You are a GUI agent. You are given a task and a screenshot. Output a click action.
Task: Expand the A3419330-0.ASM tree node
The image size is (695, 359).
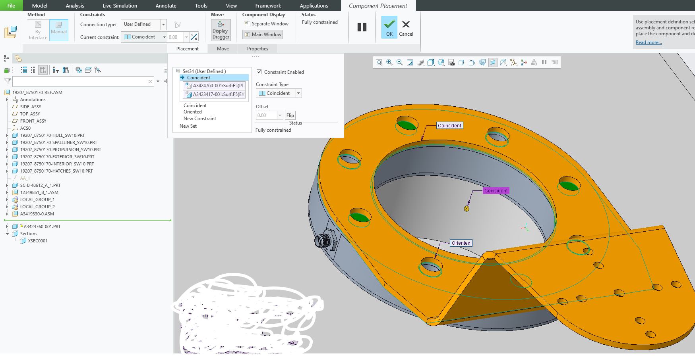pos(7,214)
